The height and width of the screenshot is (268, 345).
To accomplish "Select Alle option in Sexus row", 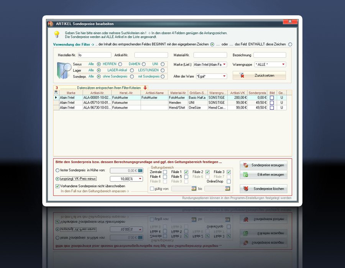I will pyautogui.click(x=99, y=64).
